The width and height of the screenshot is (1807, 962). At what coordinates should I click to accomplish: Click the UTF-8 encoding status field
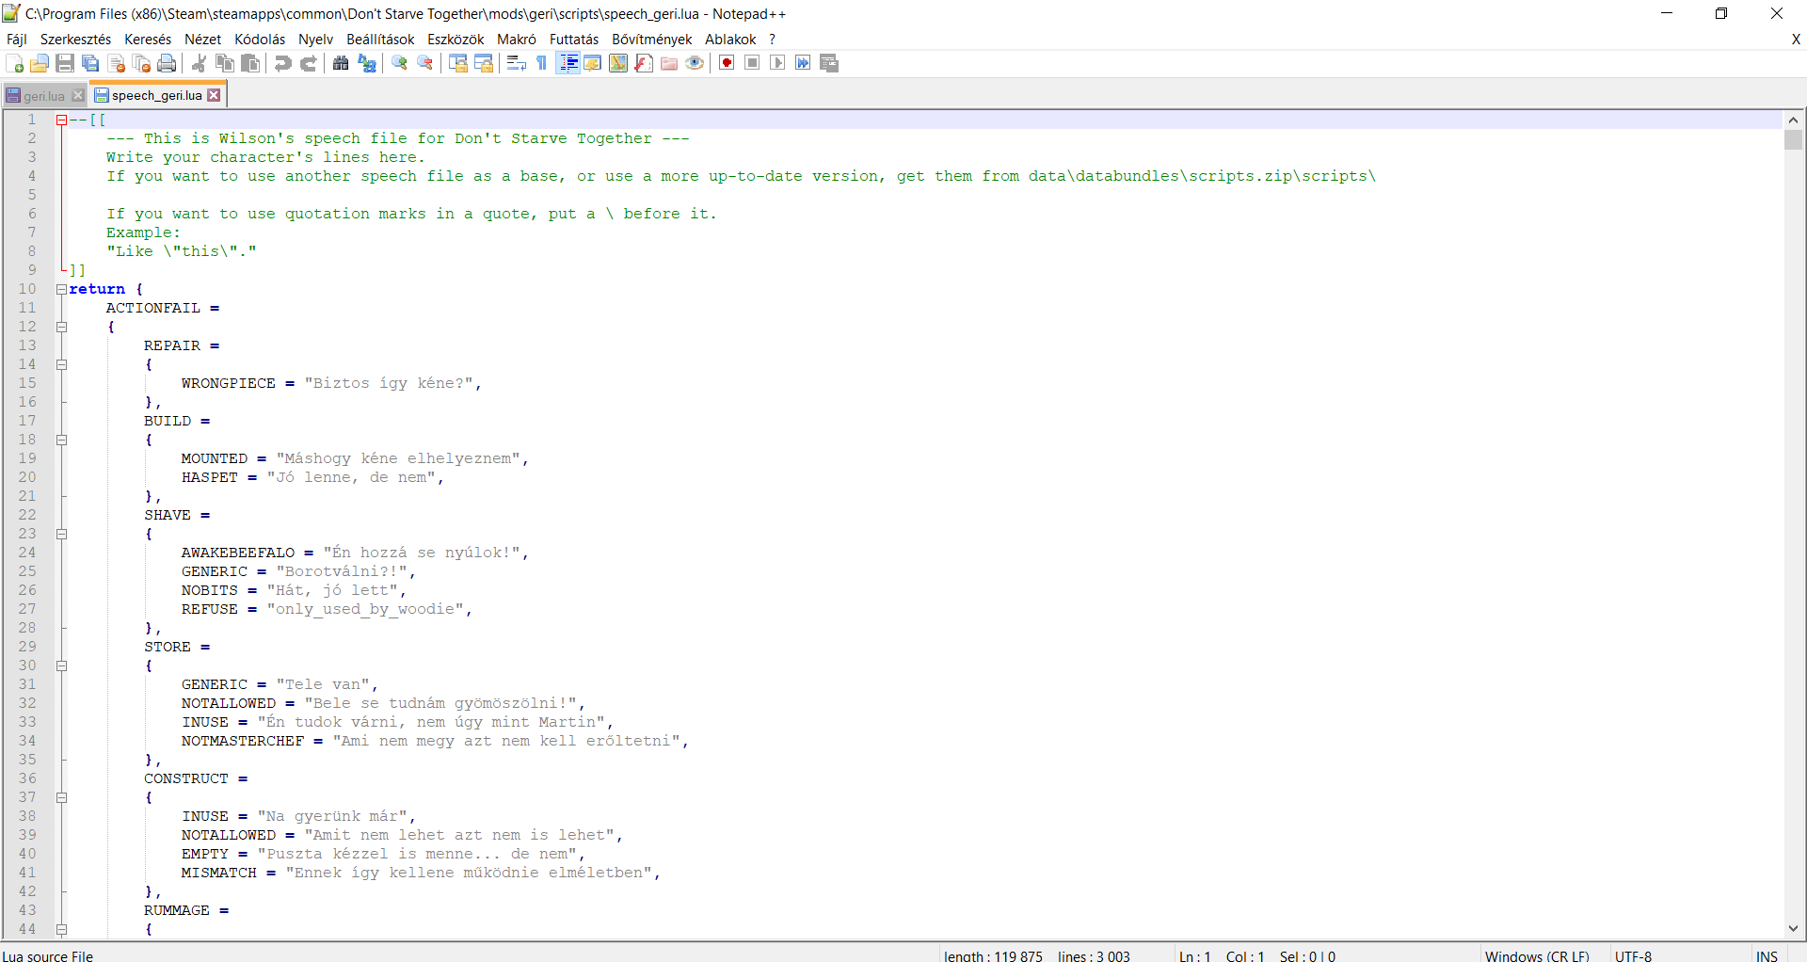[1633, 955]
